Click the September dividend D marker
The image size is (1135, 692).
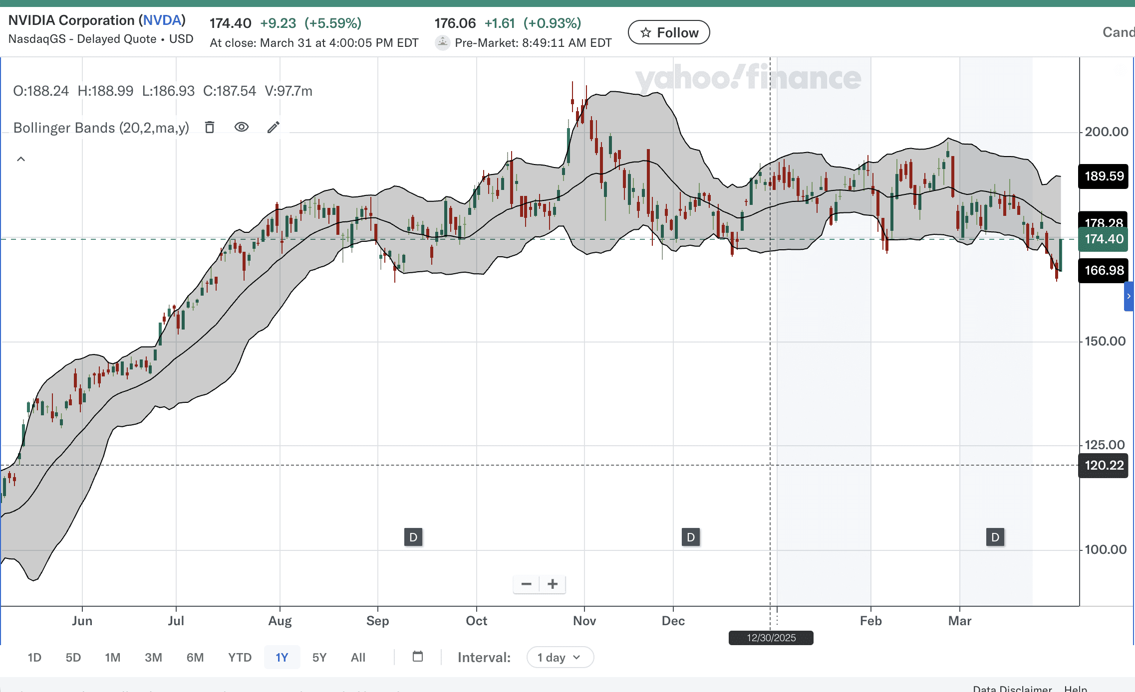point(413,537)
